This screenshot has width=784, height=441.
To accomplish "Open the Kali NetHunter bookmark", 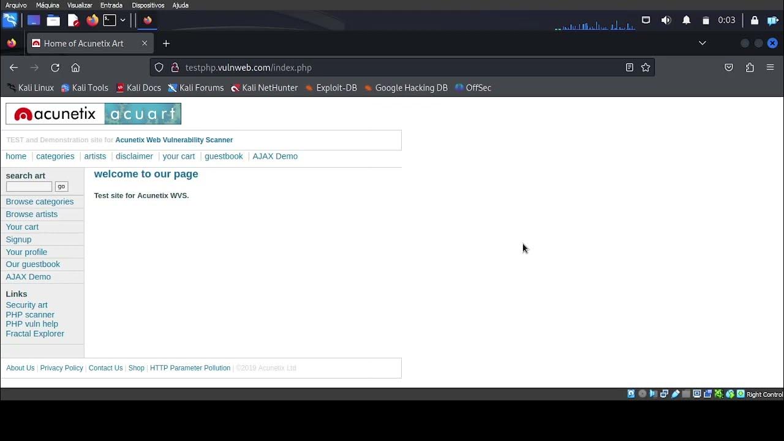I will (x=264, y=88).
